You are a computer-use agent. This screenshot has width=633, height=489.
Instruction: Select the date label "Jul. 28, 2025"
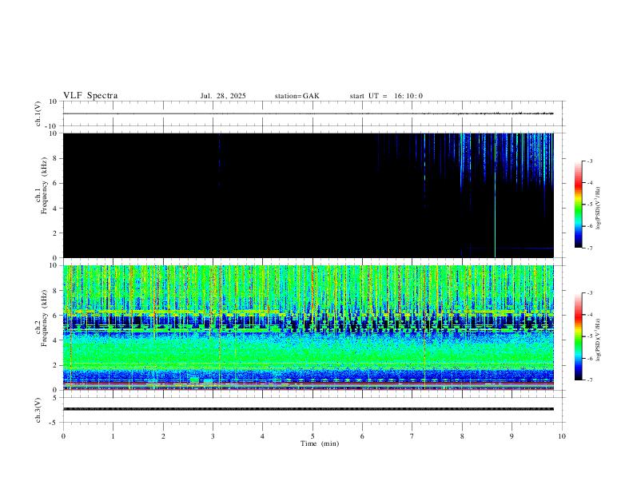[223, 96]
